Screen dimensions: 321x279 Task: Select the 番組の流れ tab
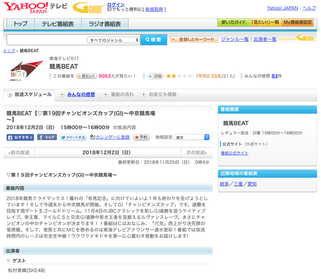[119, 94]
